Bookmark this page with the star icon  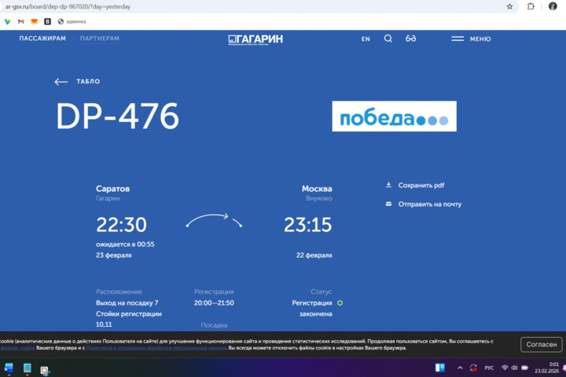[509, 6]
